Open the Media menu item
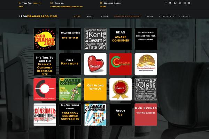The width and height of the screenshot is (209, 139). 104,16
